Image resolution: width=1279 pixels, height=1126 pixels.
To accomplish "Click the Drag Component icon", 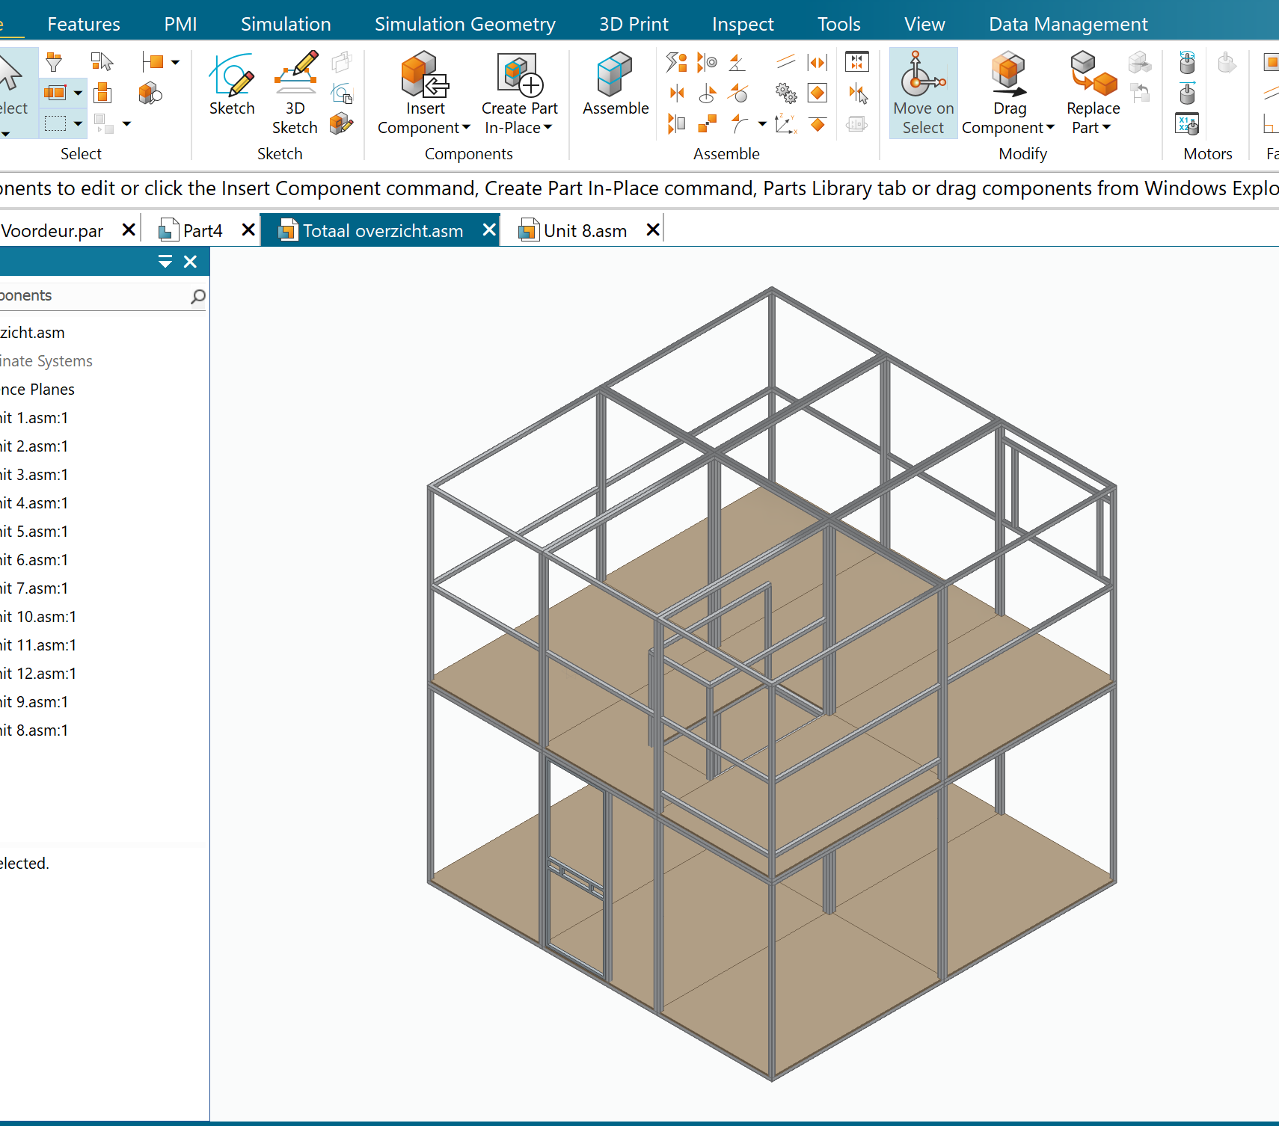I will point(1008,76).
